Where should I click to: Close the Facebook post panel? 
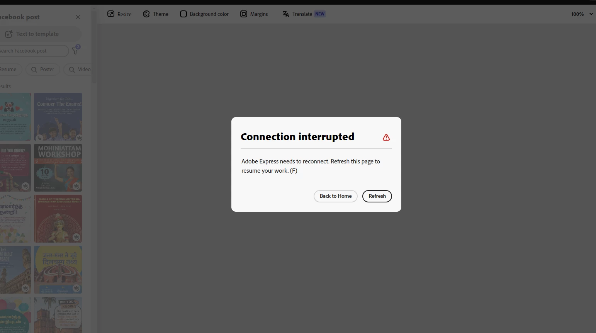(78, 17)
